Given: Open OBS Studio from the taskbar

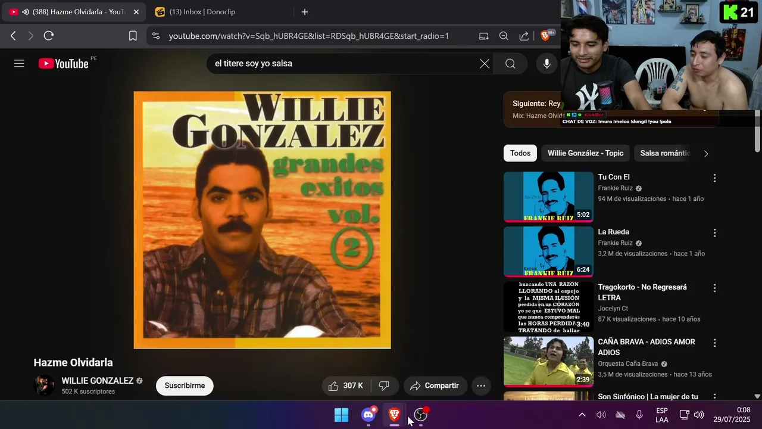Looking at the screenshot, I should click(421, 415).
